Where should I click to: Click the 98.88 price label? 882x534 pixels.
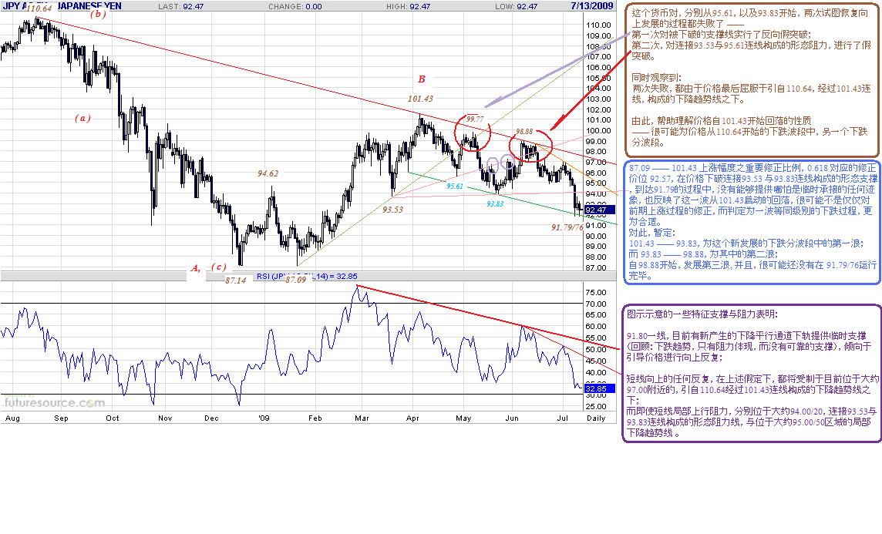pyautogui.click(x=523, y=132)
